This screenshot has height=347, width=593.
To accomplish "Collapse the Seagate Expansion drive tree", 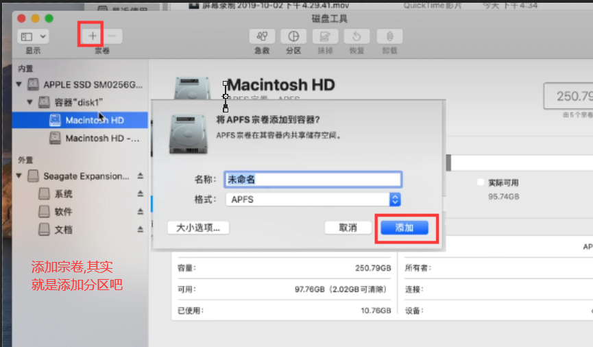I will tap(19, 176).
